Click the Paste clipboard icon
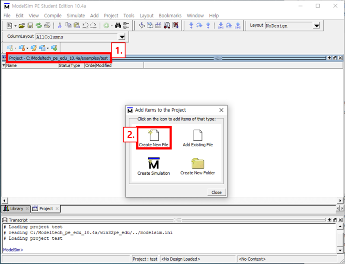This screenshot has width=345, height=264. pos(76,26)
